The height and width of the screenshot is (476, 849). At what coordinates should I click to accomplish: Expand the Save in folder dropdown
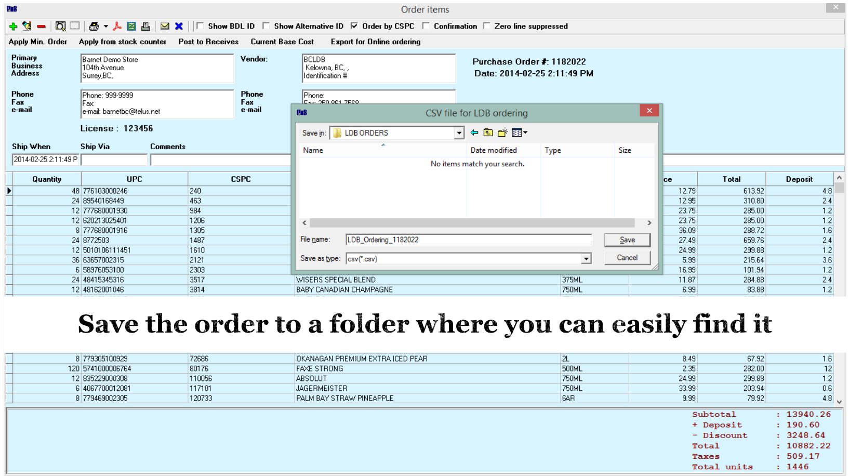coord(458,133)
